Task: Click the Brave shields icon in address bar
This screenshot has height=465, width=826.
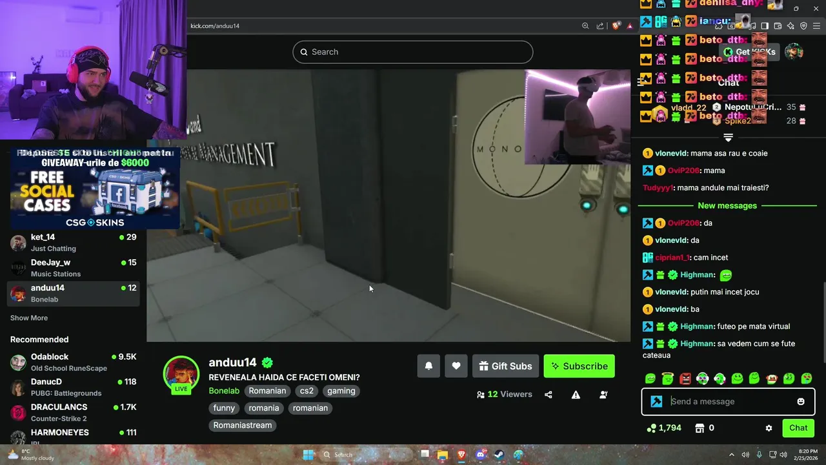Action: point(616,26)
